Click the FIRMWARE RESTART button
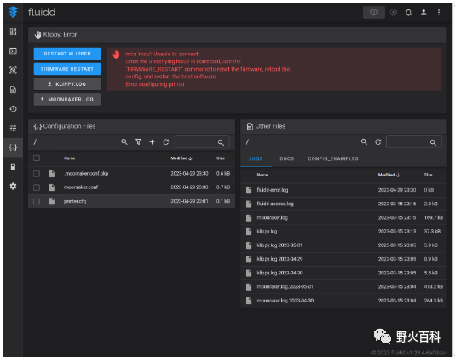Screen dimensions: 455x357 [67, 69]
